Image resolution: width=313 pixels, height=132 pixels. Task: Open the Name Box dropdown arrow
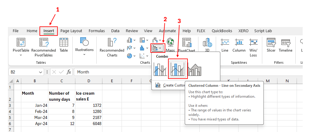coord(41,72)
